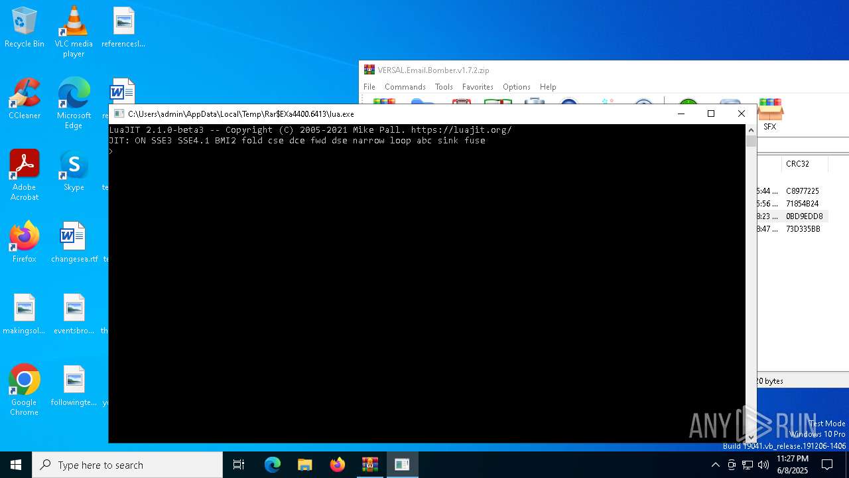The height and width of the screenshot is (478, 849).
Task: Open File Explorer from the taskbar
Action: click(304, 465)
